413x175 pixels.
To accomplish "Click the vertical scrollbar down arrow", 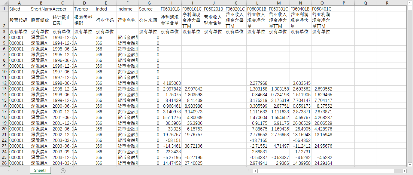I will [x=410, y=164].
